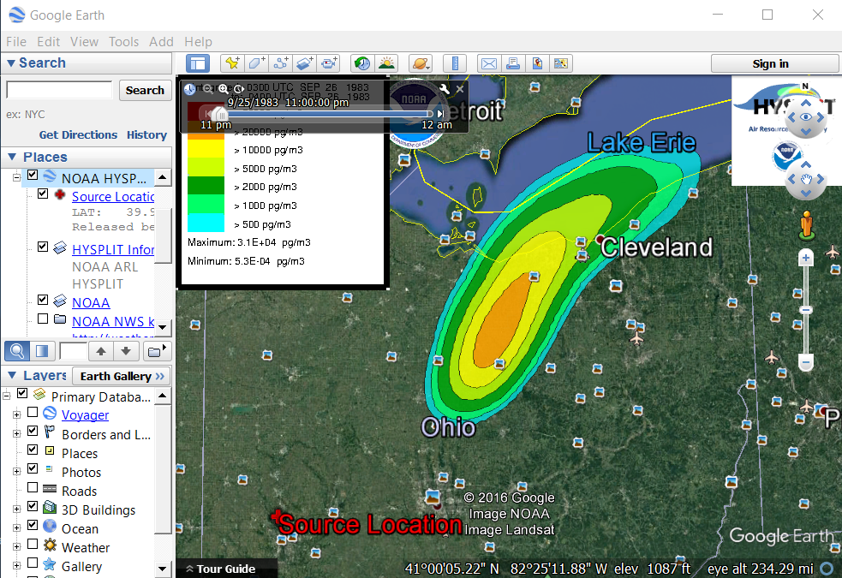Viewport: 842px width, 578px height.
Task: Open the File menu
Action: (16, 42)
